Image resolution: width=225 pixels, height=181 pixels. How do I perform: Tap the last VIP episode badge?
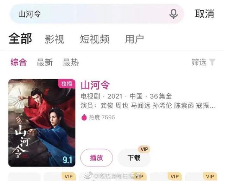tap(210, 176)
